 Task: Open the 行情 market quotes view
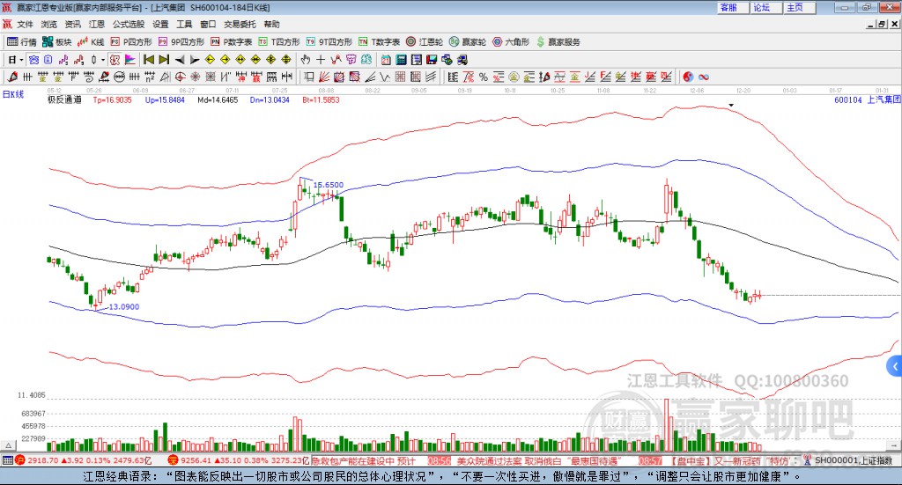[22, 41]
